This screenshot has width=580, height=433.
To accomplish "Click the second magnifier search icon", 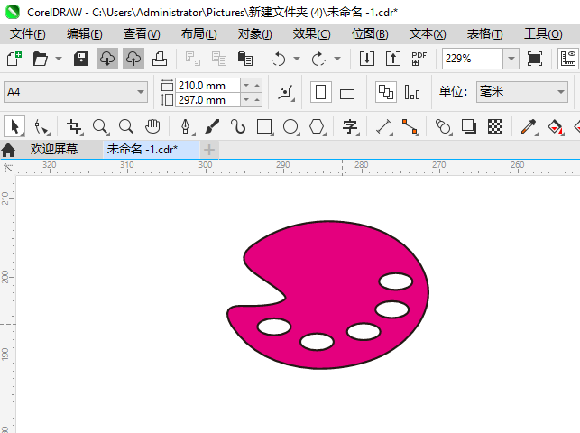I will click(126, 126).
